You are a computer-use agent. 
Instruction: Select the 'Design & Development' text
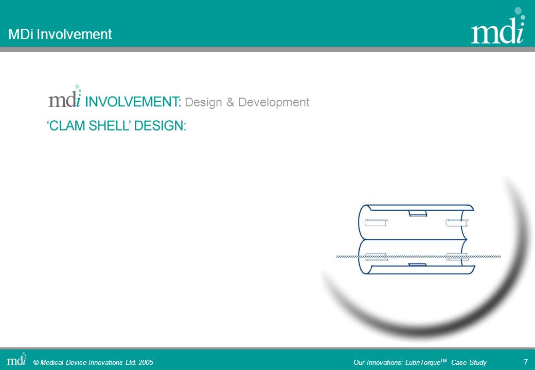click(x=247, y=102)
